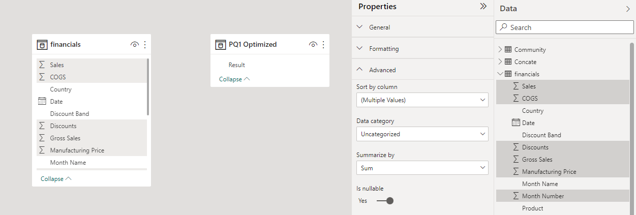Image resolution: width=636 pixels, height=215 pixels.
Task: Collapse the financials table in Data pane
Action: tap(500, 74)
